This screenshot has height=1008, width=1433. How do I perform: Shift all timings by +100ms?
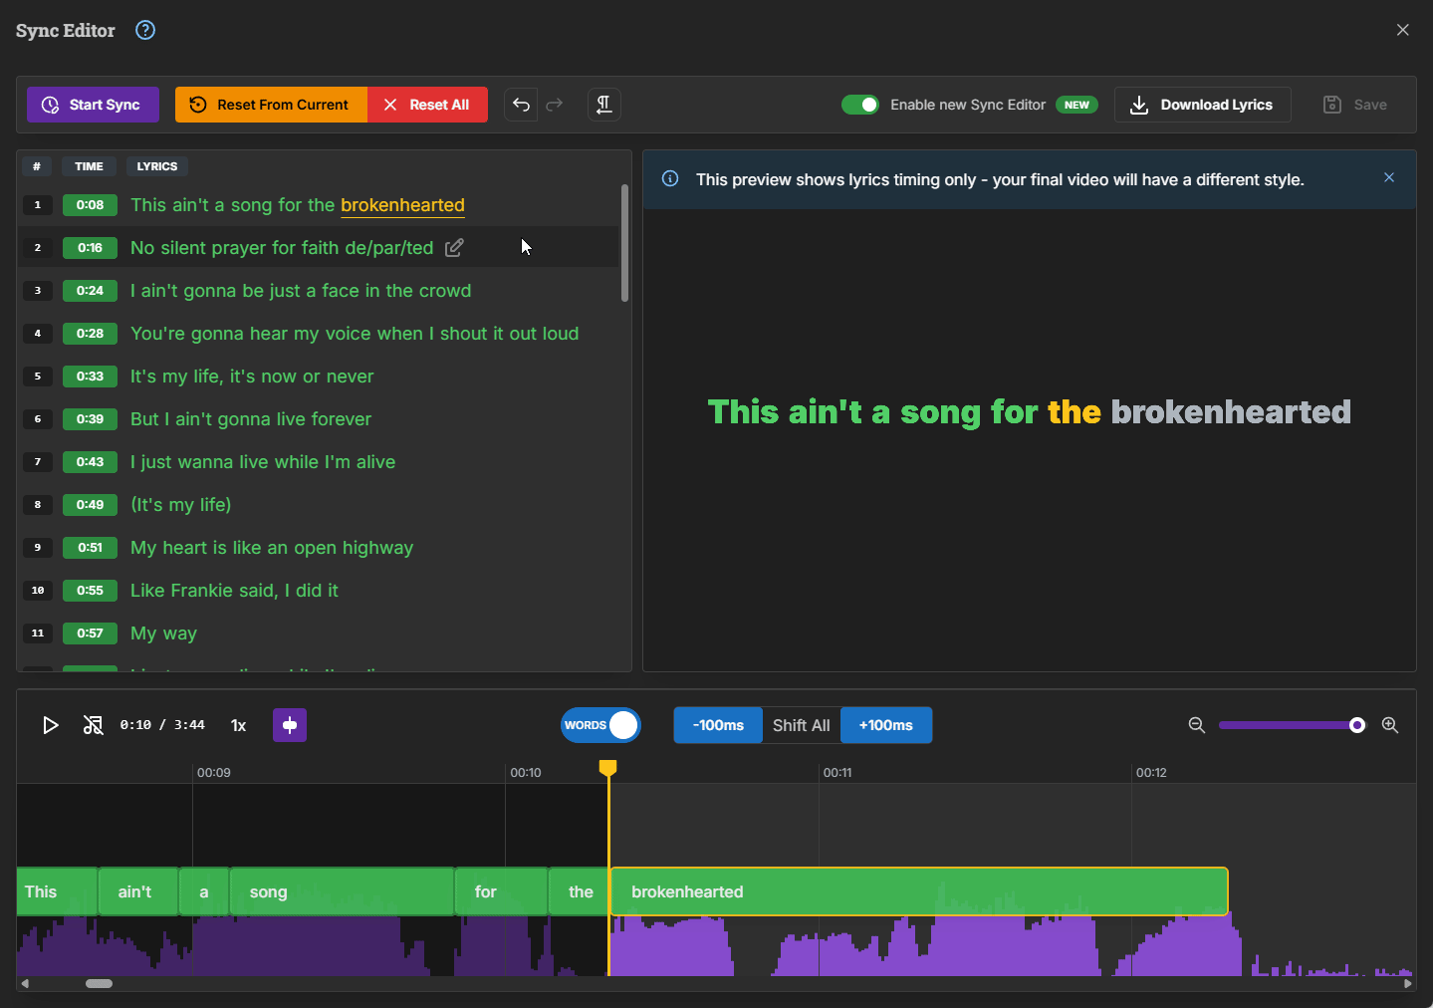(886, 725)
